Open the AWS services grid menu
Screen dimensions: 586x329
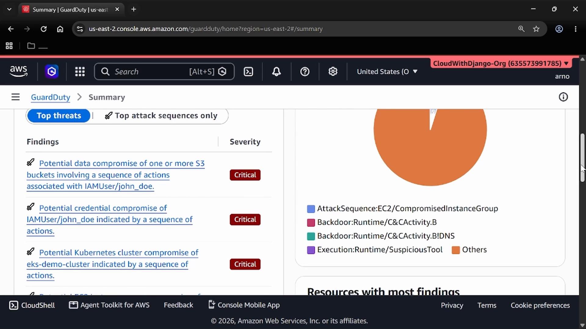(x=80, y=72)
